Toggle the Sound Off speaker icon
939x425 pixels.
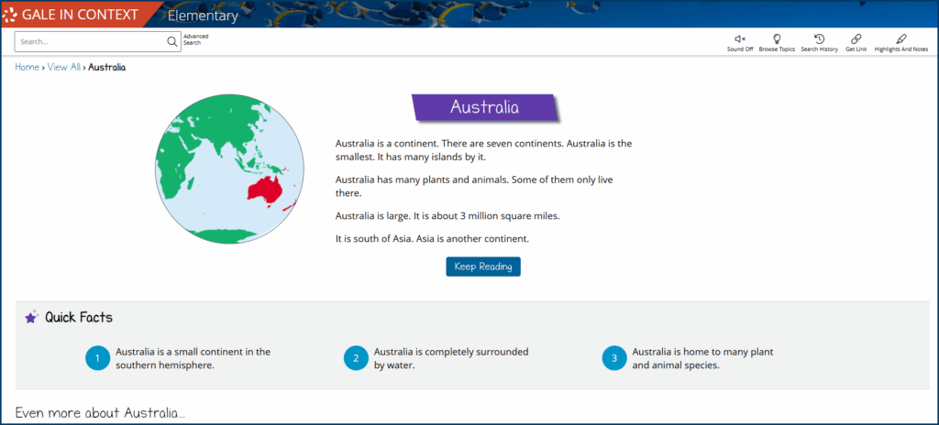[x=740, y=38]
